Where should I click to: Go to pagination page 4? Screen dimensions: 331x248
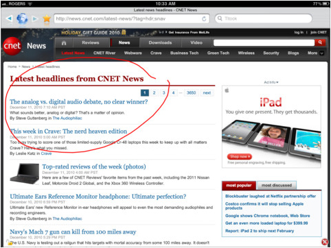(173, 92)
